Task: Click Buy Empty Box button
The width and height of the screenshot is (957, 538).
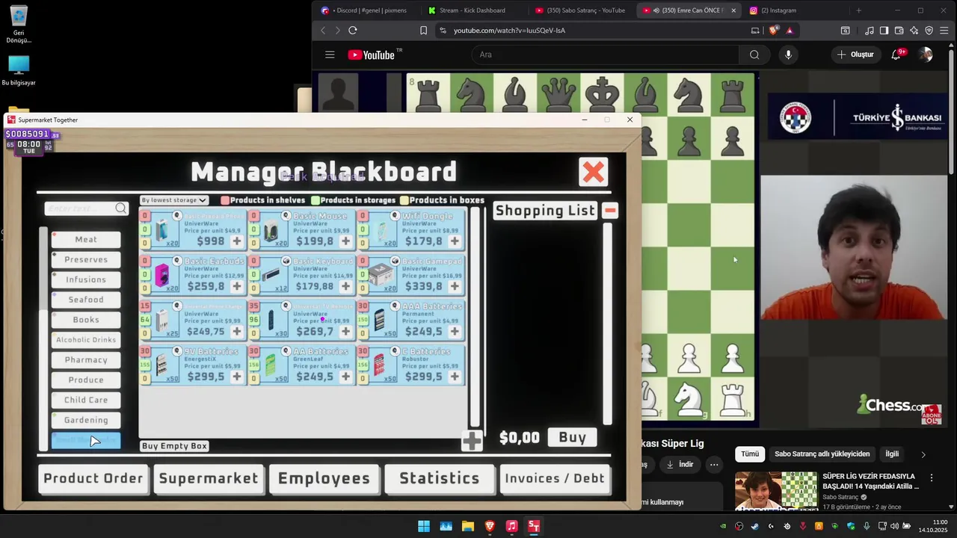Action: 174,446
